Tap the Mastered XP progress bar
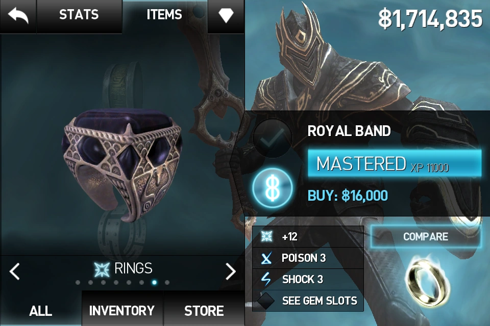The width and height of the screenshot is (490, 326). (395, 164)
